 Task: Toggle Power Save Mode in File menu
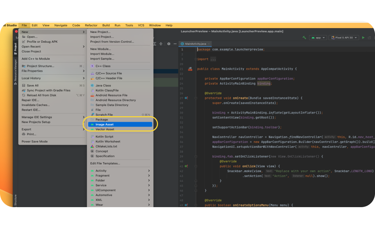(x=34, y=142)
